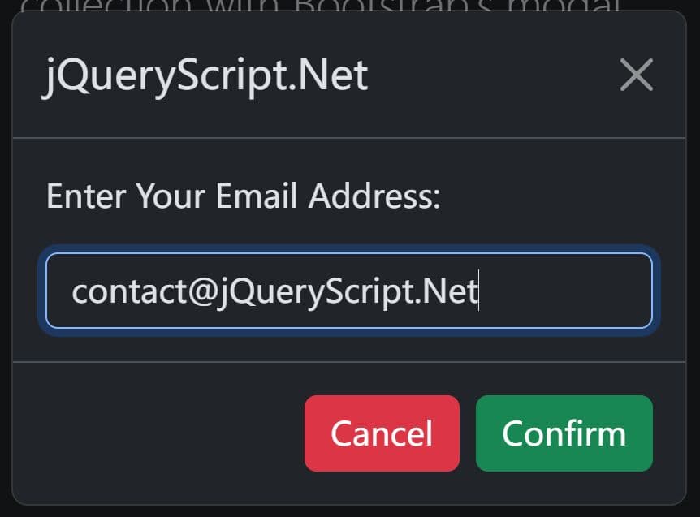
Task: Click the divider line above the footer buttons
Action: 349,362
